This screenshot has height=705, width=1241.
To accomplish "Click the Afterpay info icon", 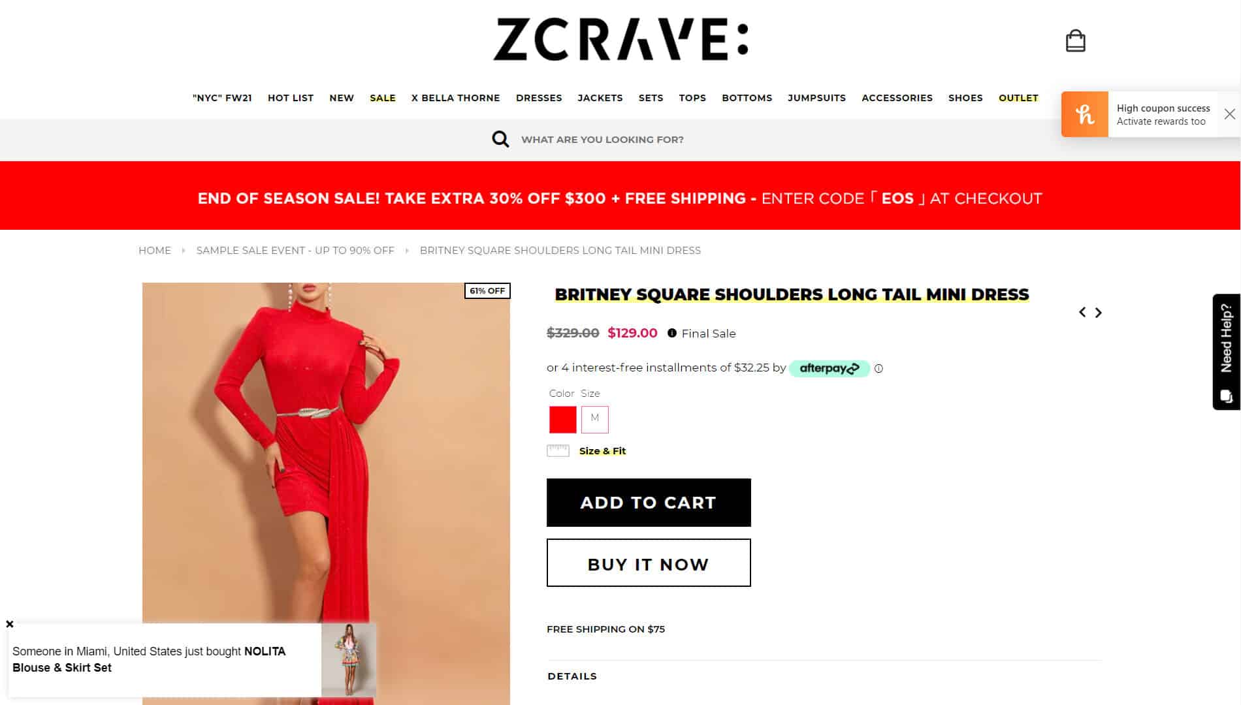I will [x=878, y=369].
